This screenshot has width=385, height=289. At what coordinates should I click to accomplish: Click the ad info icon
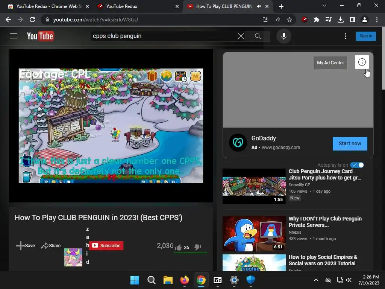click(362, 62)
